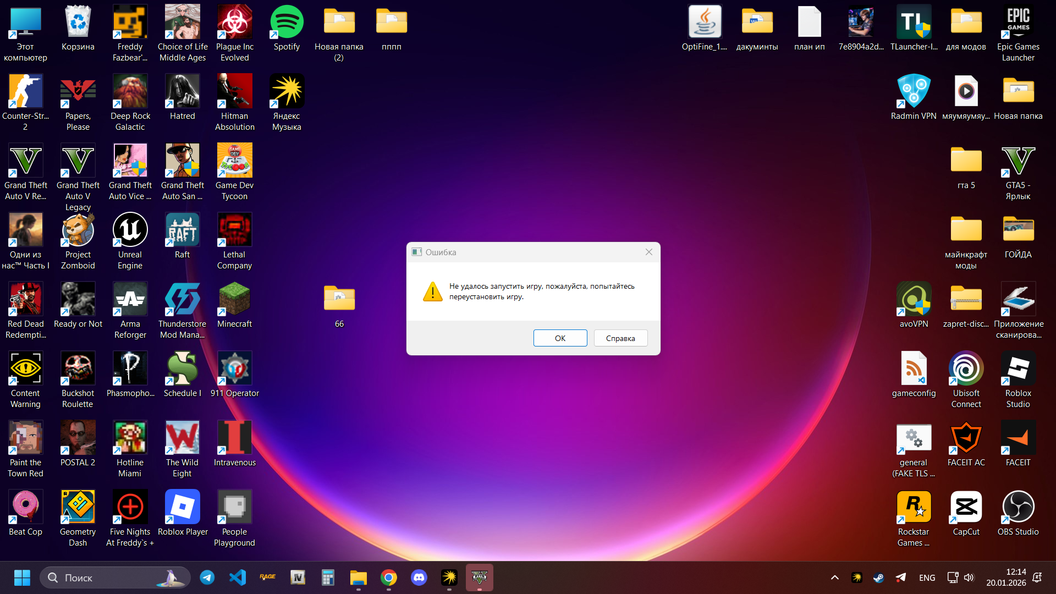
Task: Open Google Chrome from taskbar
Action: (x=389, y=577)
